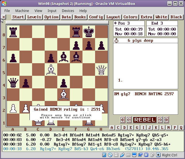
Task: Open the Layout menu
Action: tap(113, 17)
